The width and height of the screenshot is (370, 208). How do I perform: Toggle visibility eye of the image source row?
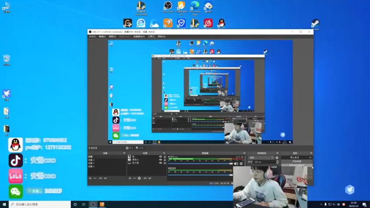(x=160, y=157)
